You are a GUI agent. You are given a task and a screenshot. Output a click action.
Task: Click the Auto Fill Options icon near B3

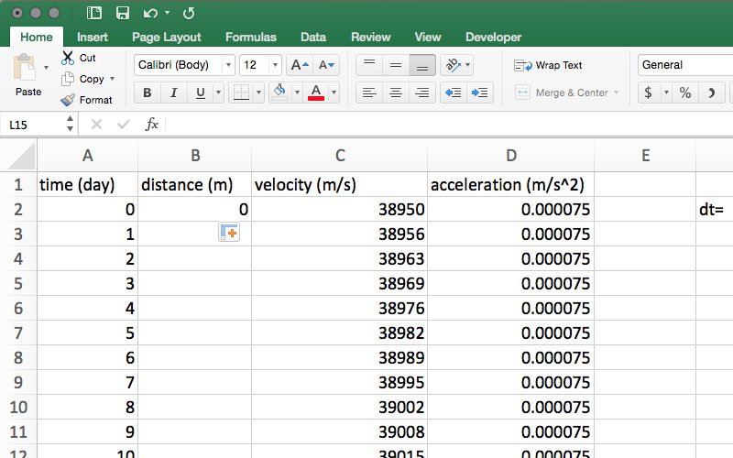point(229,234)
